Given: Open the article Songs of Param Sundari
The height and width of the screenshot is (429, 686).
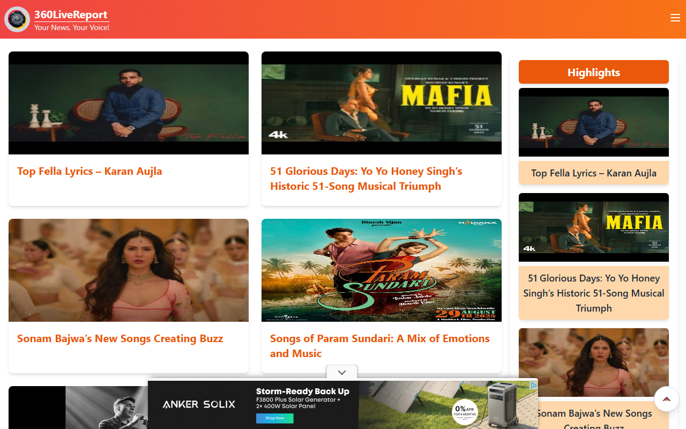Looking at the screenshot, I should (x=380, y=346).
